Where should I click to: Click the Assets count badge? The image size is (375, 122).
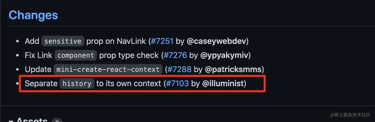tap(57, 121)
